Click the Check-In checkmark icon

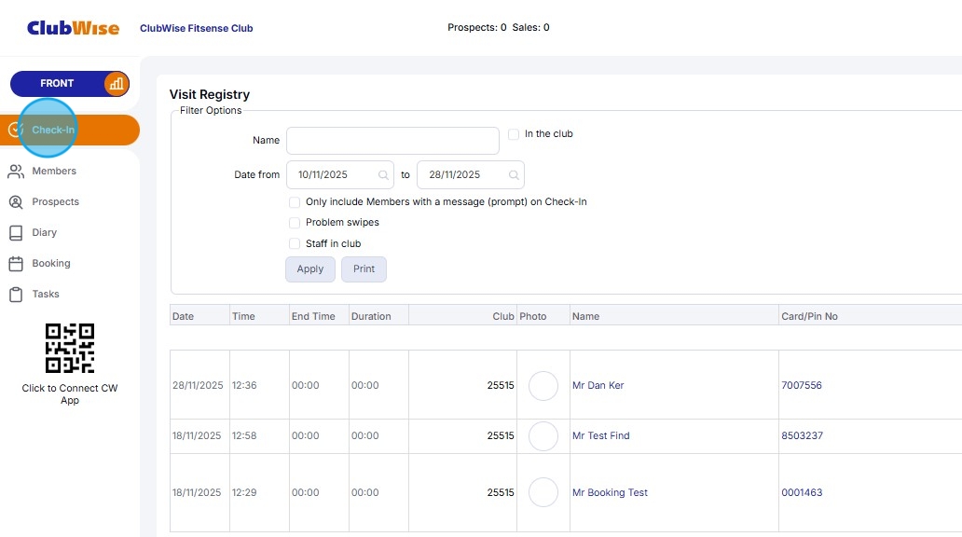click(15, 130)
